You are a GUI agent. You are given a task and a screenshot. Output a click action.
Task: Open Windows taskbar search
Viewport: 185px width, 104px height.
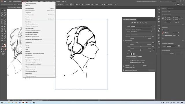point(5,103)
